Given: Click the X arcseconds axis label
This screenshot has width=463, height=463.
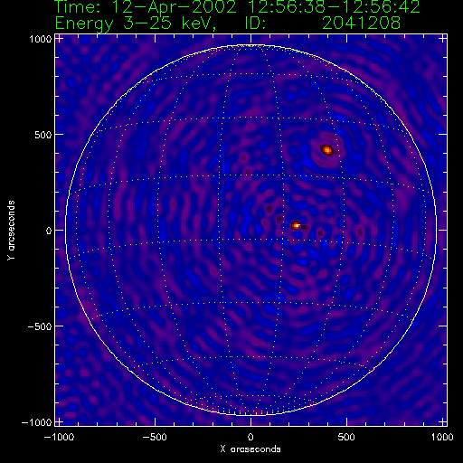Looking at the screenshot, I should coord(250,449).
